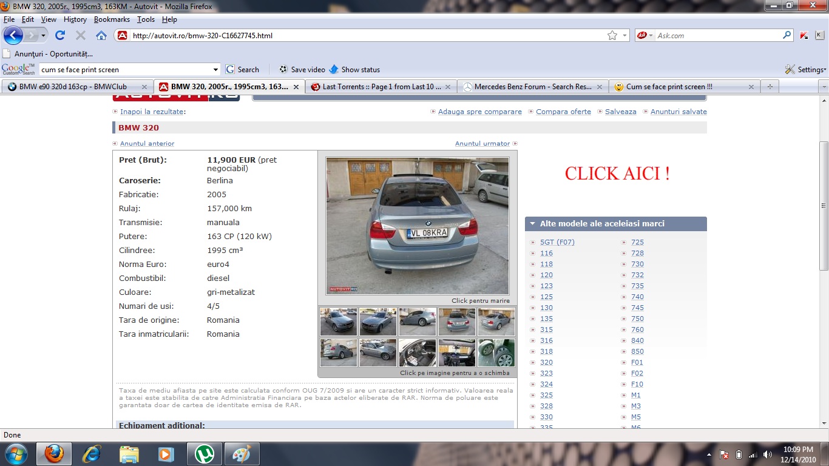This screenshot has height=466, width=829.
Task: Select the first car thumbnail in top row
Action: click(338, 322)
